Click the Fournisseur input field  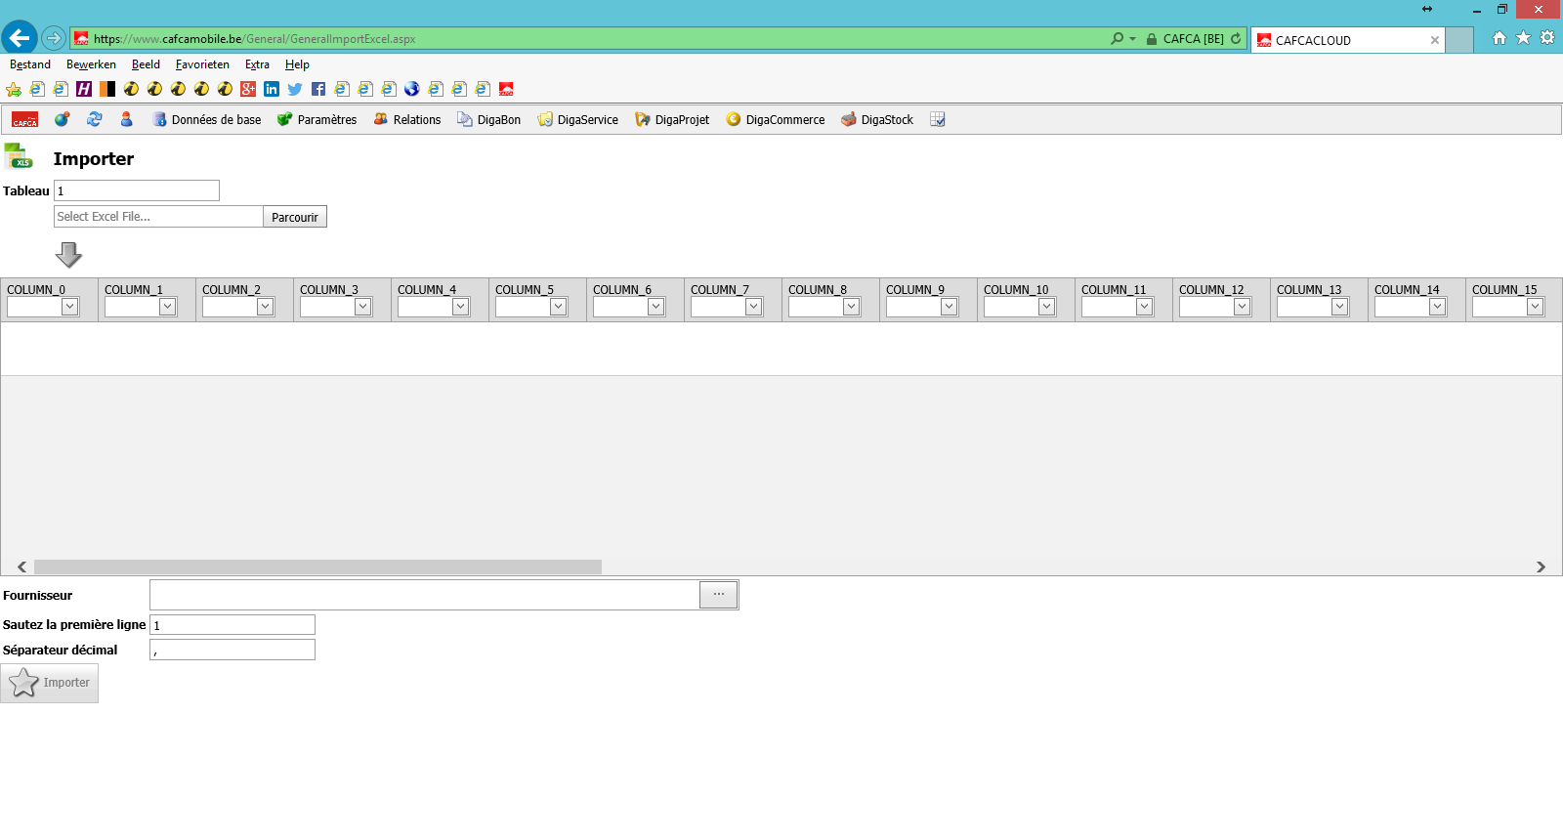[x=425, y=595]
